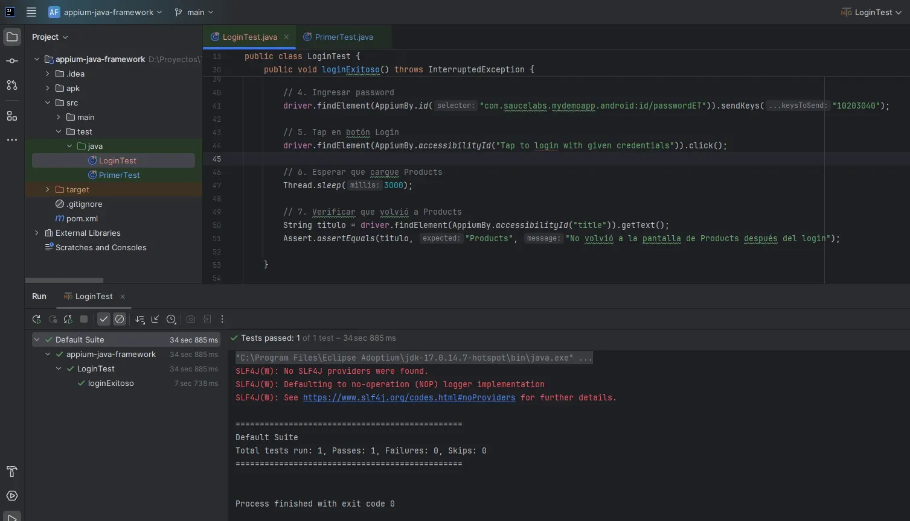
Task: Click the project panel horizontal scrollbar
Action: [x=64, y=280]
